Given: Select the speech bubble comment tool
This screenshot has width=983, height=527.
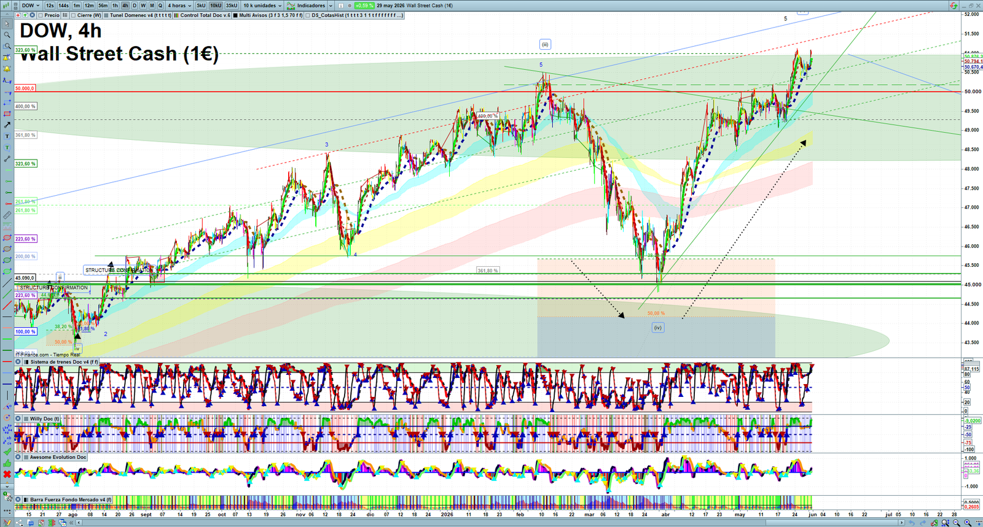Looking at the screenshot, I should point(7,148).
